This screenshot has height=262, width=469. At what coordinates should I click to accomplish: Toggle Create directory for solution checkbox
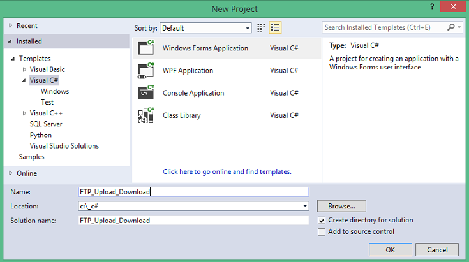pyautogui.click(x=322, y=221)
